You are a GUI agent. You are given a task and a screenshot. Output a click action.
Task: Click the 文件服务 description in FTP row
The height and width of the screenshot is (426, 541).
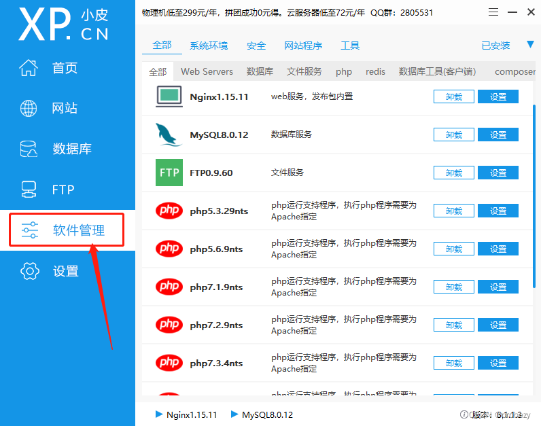pyautogui.click(x=287, y=172)
